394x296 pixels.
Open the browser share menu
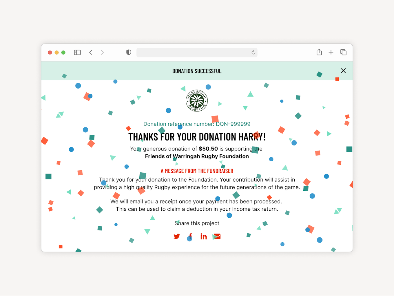(319, 52)
